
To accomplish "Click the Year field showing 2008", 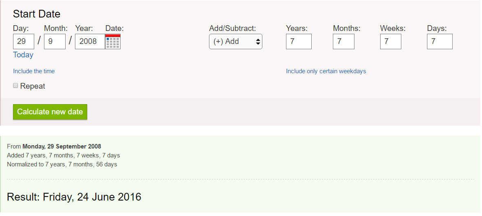I will click(x=90, y=41).
